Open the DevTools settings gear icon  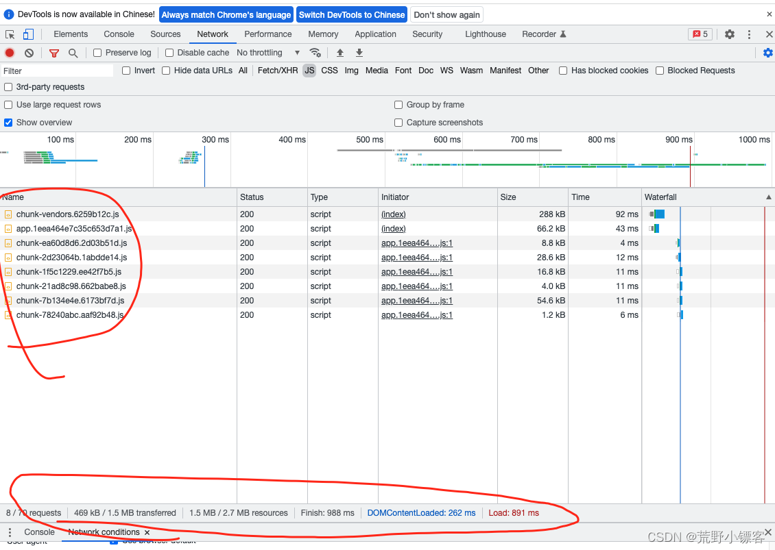click(730, 34)
